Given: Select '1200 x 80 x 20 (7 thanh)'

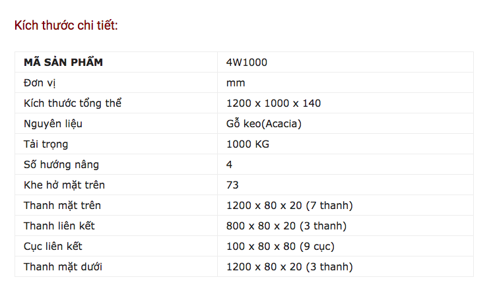Looking at the screenshot, I should click(x=290, y=206).
